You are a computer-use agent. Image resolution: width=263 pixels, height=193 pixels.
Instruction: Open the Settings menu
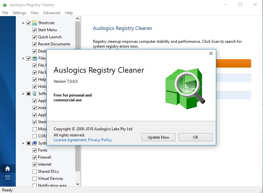(x=19, y=13)
